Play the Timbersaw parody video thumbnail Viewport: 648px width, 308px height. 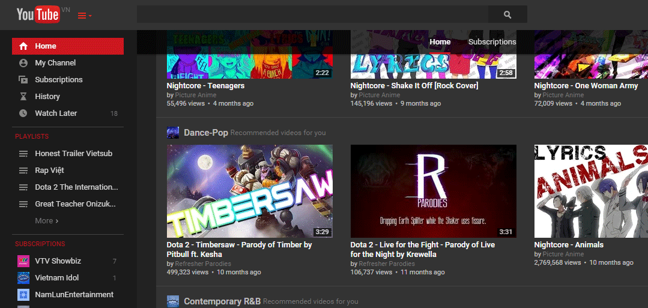point(250,191)
